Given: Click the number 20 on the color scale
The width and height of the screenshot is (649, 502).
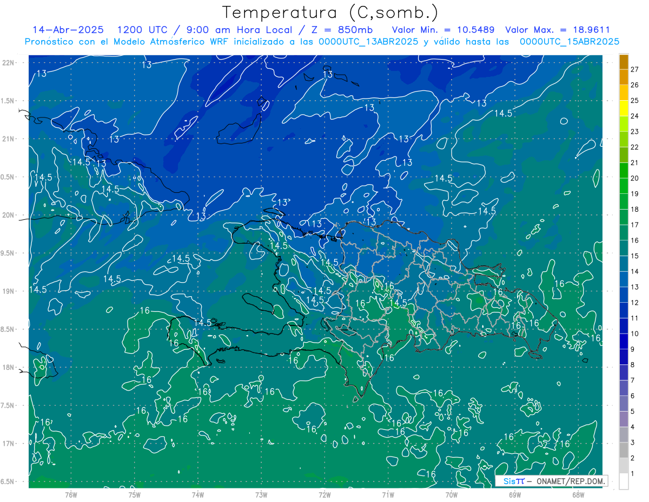Looking at the screenshot, I should click(x=634, y=178).
